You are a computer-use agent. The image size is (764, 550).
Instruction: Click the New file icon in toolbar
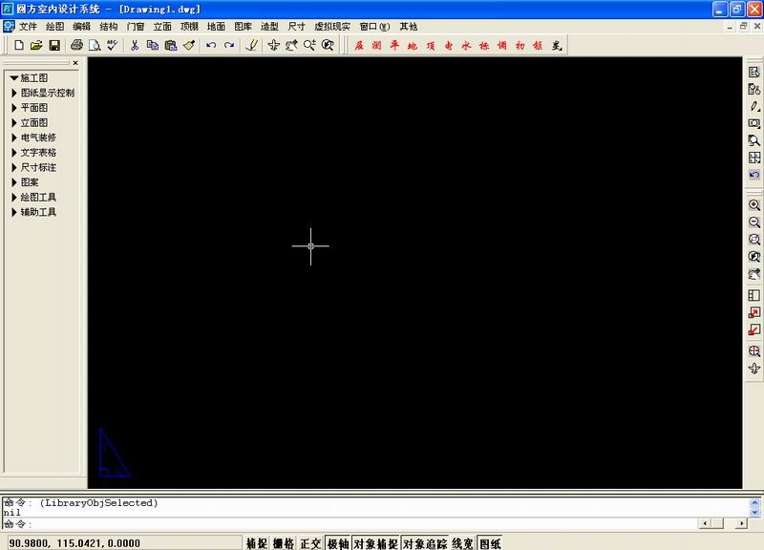click(18, 45)
